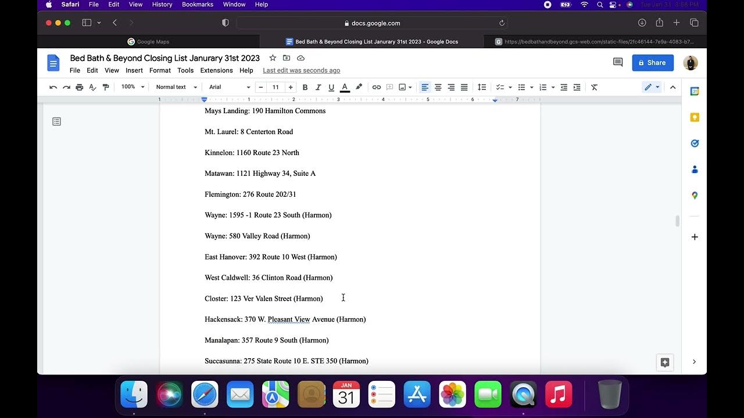Open the File menu in Google Docs
The width and height of the screenshot is (744, 418).
click(75, 70)
